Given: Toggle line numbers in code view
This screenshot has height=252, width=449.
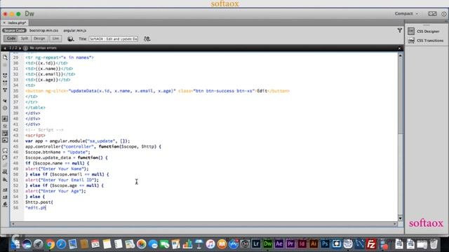Looking at the screenshot, I should [x=5, y=119].
